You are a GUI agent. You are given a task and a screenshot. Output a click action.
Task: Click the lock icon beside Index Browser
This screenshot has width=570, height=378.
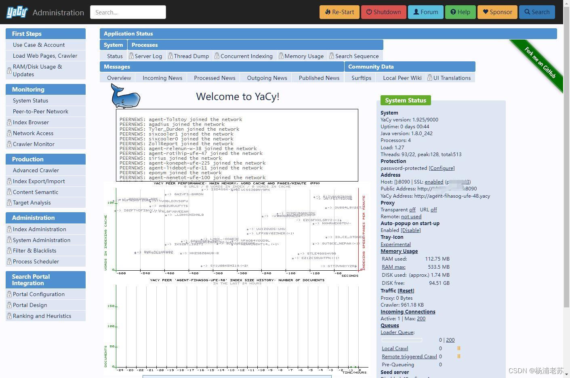point(9,122)
